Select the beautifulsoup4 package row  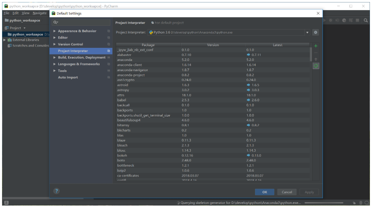(213, 120)
